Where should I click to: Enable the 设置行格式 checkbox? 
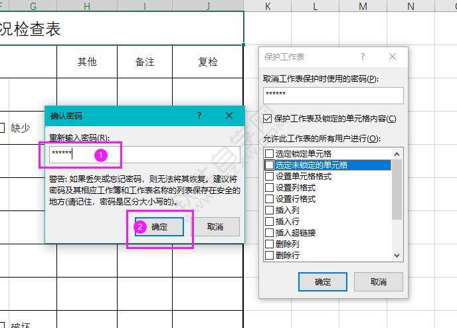point(269,199)
